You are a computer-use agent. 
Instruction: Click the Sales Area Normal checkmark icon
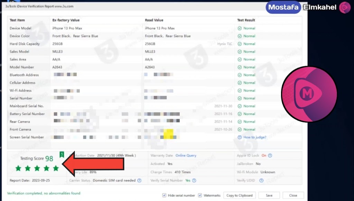click(x=240, y=60)
